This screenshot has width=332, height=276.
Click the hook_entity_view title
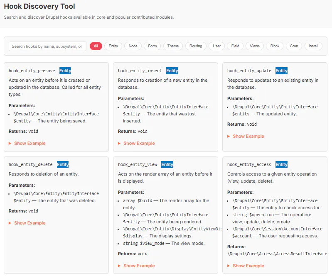click(138, 164)
